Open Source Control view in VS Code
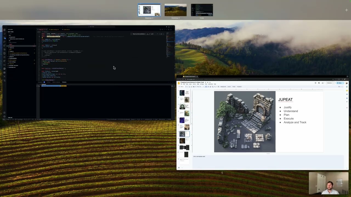Screen dimensions: 351x197 click(4, 38)
